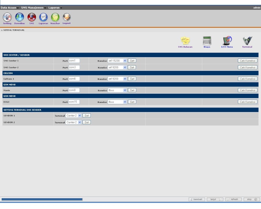Click the Logout icon
Viewport: 261px width, 209px height.
tap(67, 19)
